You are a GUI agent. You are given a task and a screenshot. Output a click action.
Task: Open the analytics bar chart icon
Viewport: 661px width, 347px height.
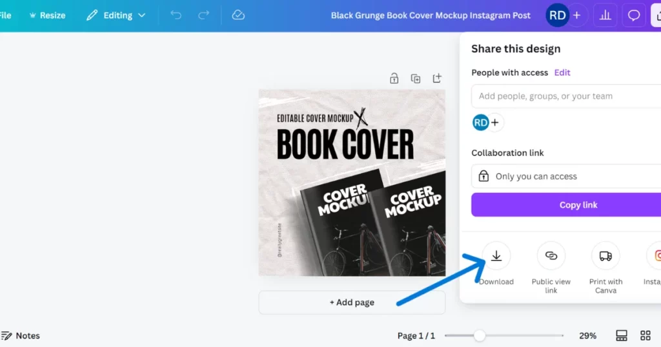(605, 15)
